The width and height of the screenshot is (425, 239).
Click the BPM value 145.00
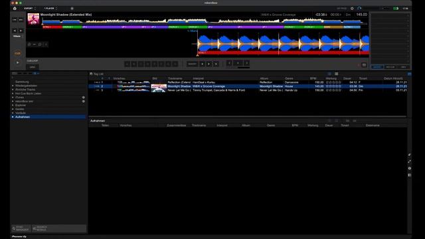click(361, 15)
